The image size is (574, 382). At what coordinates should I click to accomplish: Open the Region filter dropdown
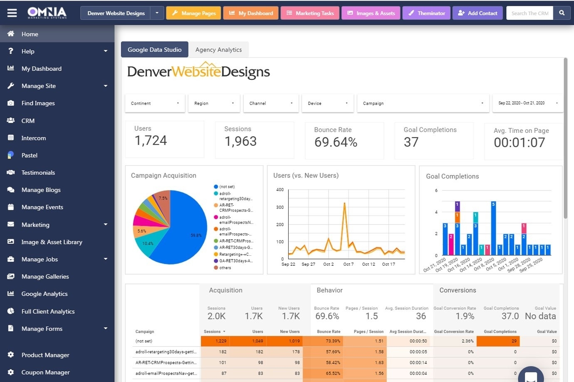click(x=214, y=103)
